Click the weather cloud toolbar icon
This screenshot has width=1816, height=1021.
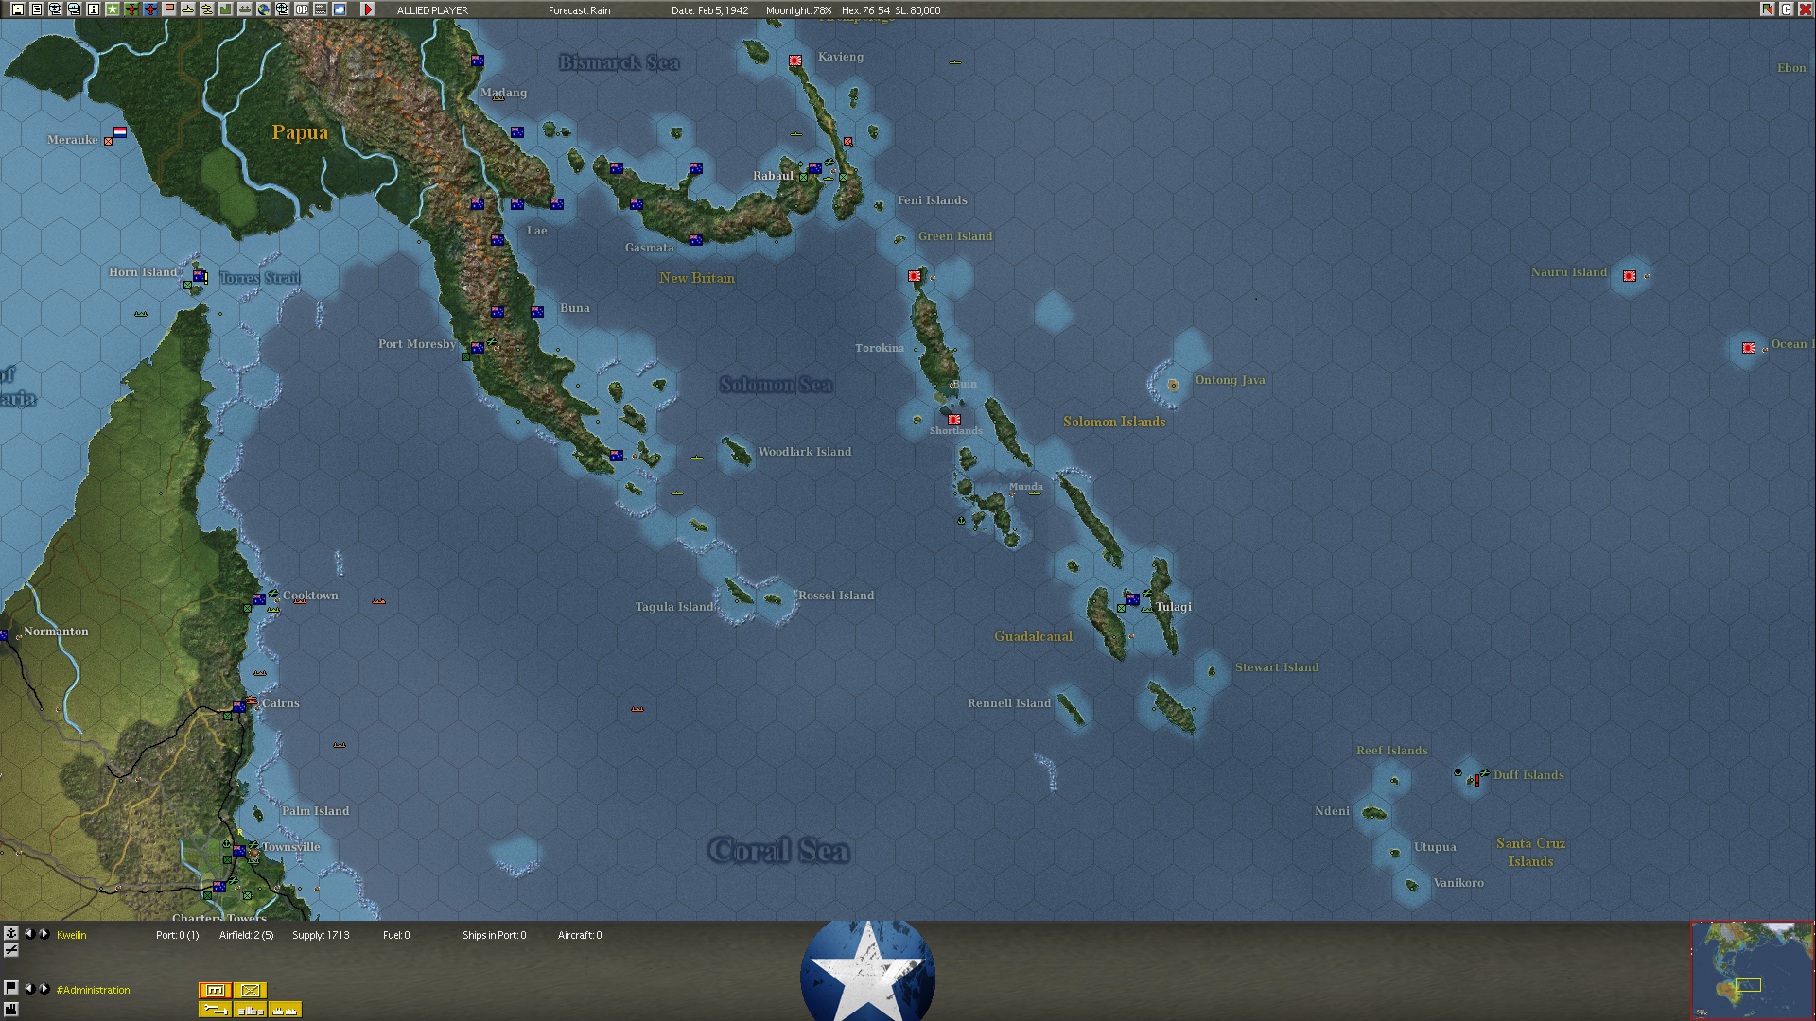[340, 9]
